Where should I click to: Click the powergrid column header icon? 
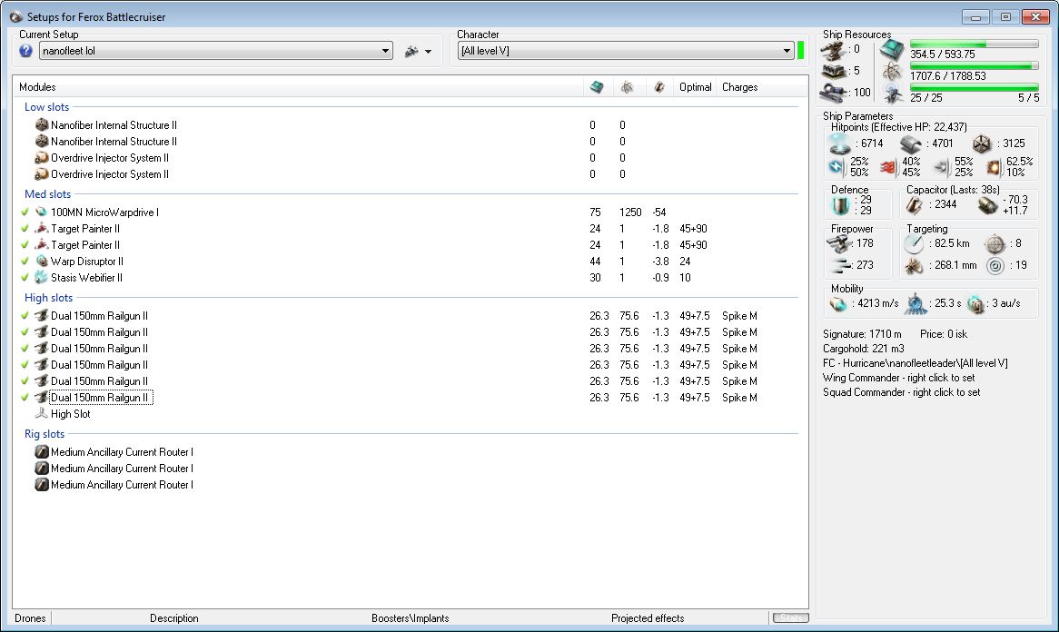[x=628, y=87]
